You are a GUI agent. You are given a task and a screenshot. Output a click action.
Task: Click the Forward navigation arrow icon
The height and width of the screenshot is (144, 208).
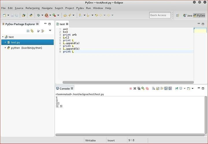click(109, 15)
